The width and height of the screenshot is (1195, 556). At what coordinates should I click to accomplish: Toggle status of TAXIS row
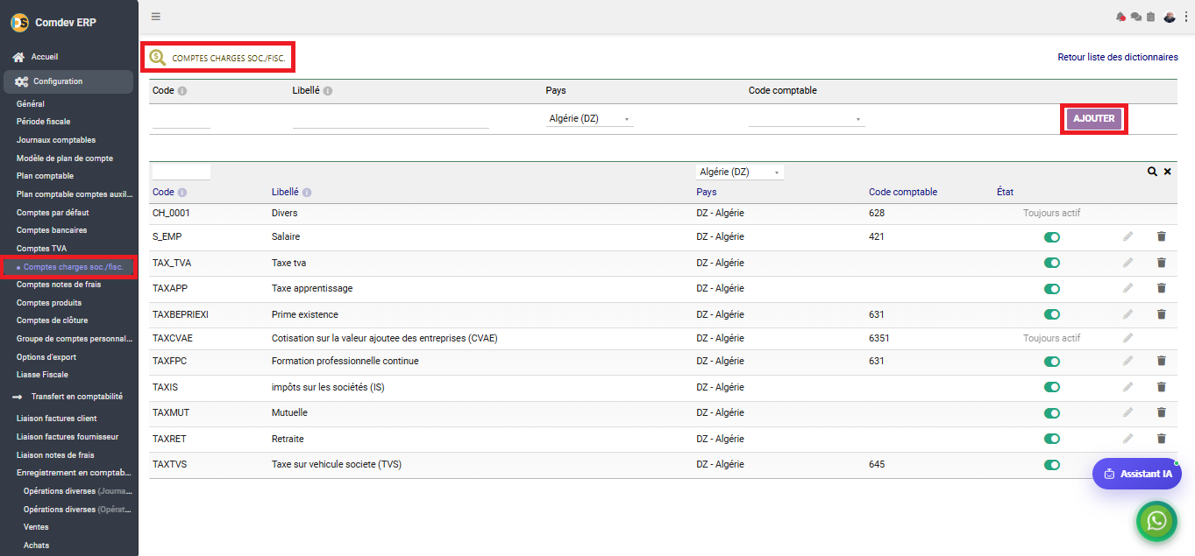(1052, 387)
